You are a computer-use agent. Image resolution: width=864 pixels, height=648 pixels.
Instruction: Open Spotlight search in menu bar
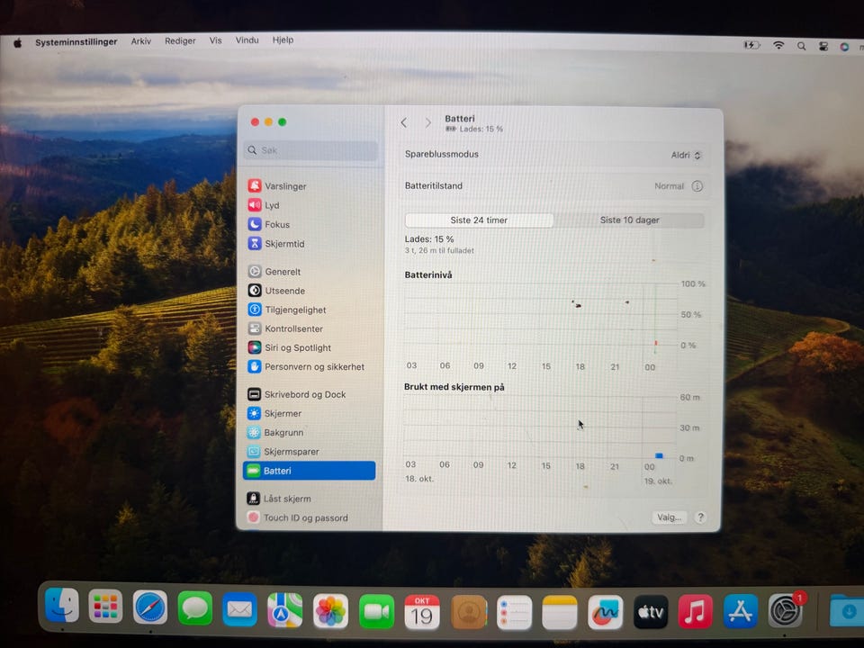(801, 46)
